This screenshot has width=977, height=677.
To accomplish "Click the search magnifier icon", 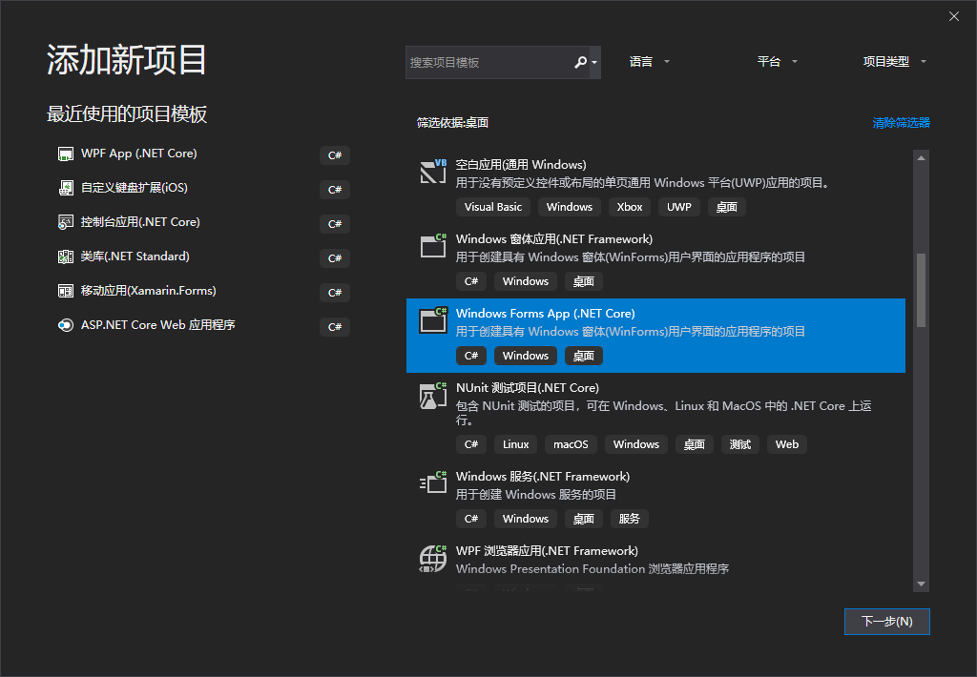I will coord(582,61).
